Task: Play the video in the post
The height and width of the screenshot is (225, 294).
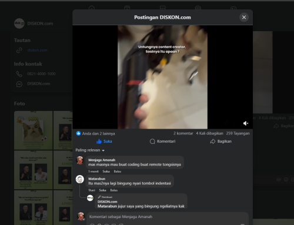Action: (x=162, y=77)
